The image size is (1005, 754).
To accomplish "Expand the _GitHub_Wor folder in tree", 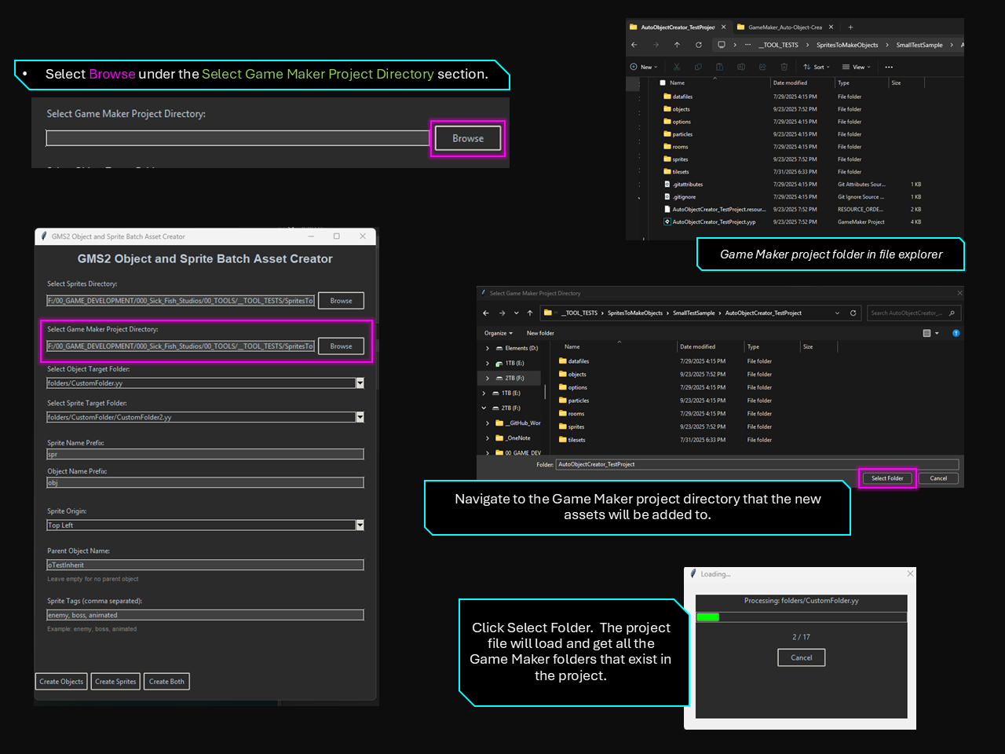I will tap(488, 423).
